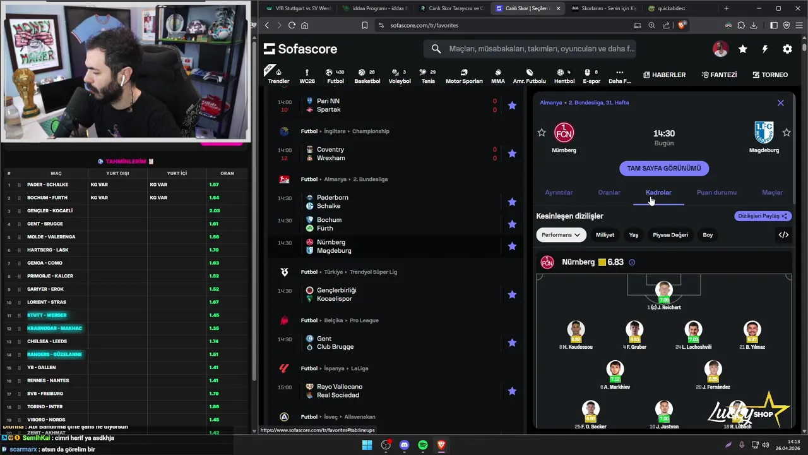
Task: Select the E-spor category icon
Action: pyautogui.click(x=591, y=75)
